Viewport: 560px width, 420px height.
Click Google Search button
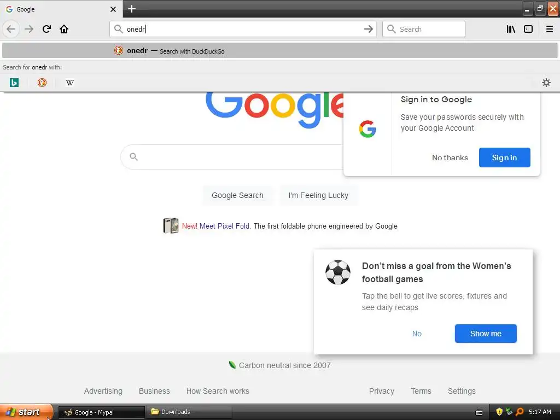click(x=237, y=195)
